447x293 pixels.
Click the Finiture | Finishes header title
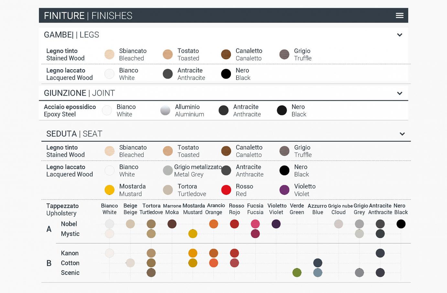88,16
